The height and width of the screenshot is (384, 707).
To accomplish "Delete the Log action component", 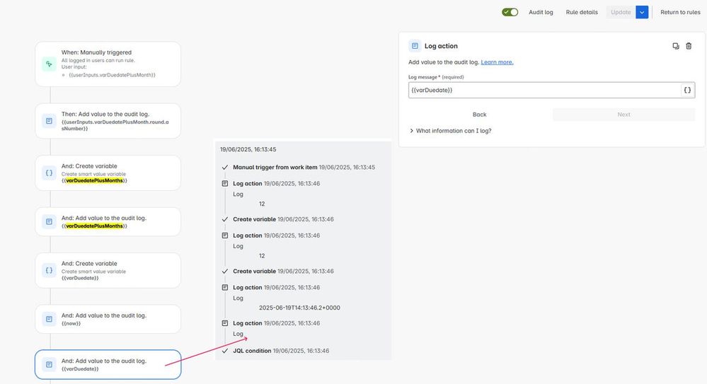I will tap(689, 46).
